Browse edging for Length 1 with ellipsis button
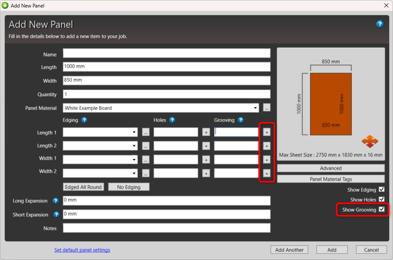The width and height of the screenshot is (393, 260). tap(146, 132)
